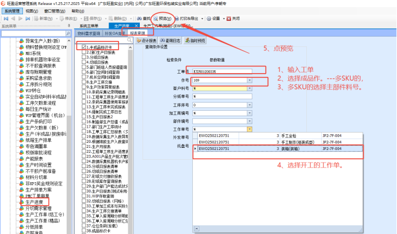Open 部件编号 dropdown arrow
The width and height of the screenshot is (397, 234).
coord(250,121)
